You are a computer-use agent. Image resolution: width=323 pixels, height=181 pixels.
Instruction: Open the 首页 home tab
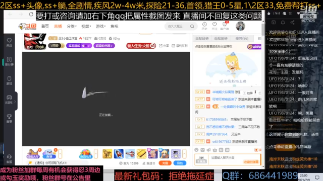[x=45, y=26]
